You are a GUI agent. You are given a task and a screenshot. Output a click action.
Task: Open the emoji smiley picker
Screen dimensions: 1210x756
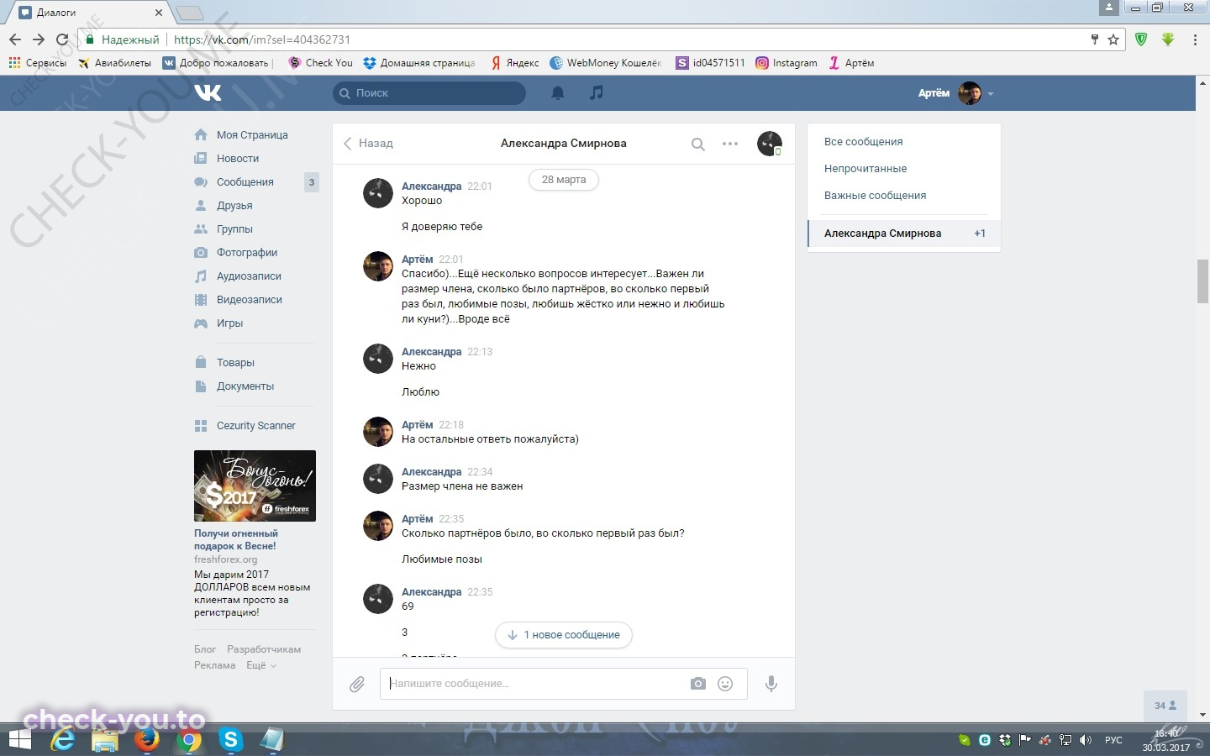[725, 684]
